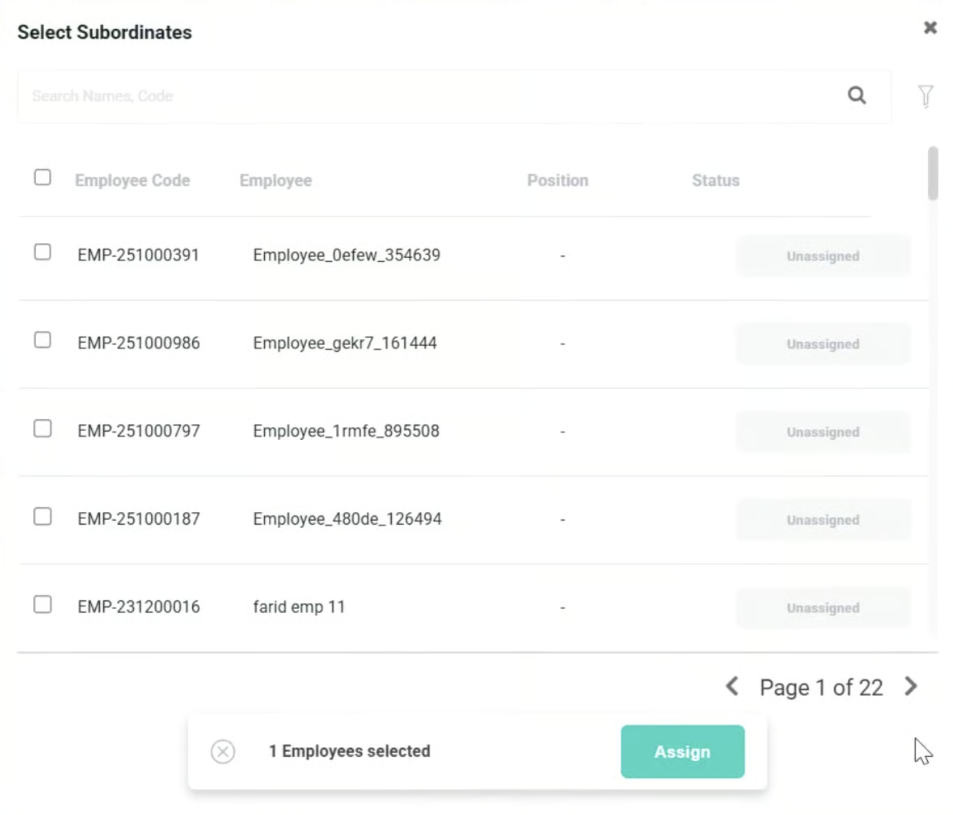953x815 pixels.
Task: Click the Employee_480de_126494 name
Action: tap(347, 519)
